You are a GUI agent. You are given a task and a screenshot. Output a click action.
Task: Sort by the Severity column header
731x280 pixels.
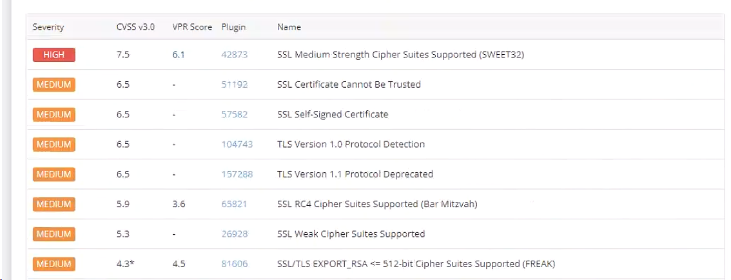pos(48,27)
